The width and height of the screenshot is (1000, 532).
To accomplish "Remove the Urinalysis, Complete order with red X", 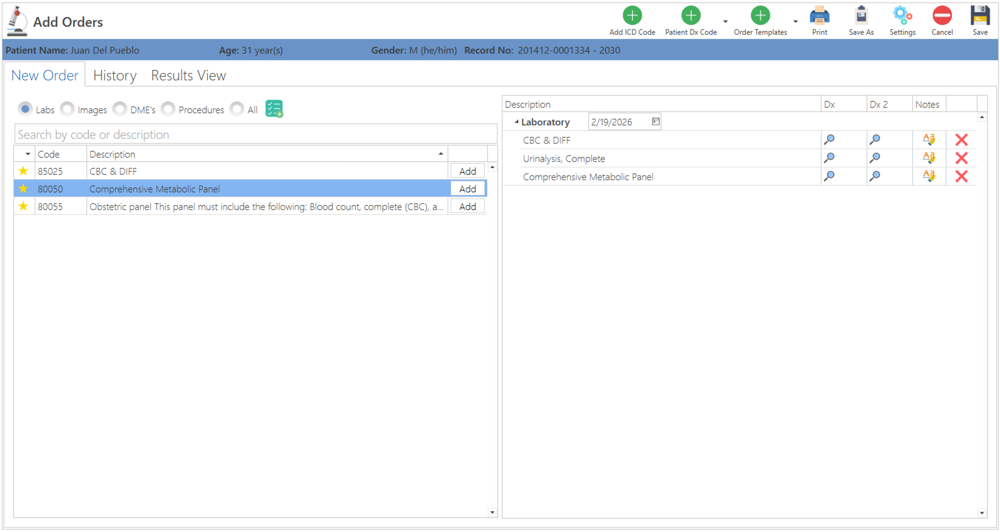I will click(961, 158).
